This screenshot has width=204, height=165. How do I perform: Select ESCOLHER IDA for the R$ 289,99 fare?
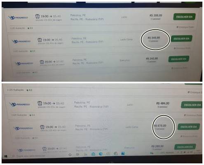pos(185,147)
